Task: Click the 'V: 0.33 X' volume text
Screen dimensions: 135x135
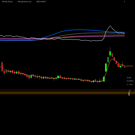Action: [x=130, y=81]
